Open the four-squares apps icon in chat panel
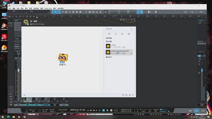The image size is (212, 119). (129, 34)
